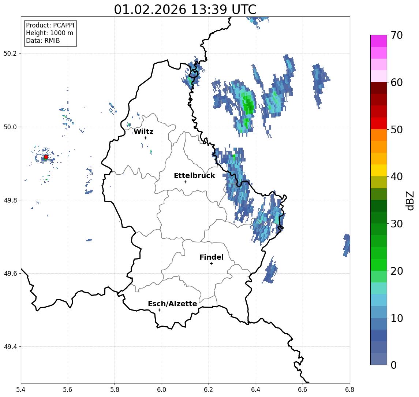
Task: Click the 5.6 longitude tick label
Action: (x=68, y=390)
